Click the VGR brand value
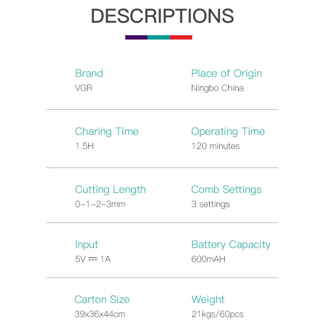 (84, 88)
